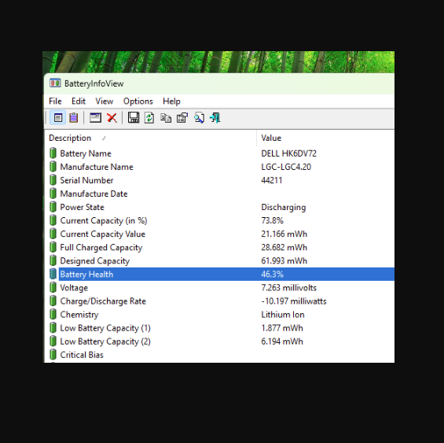Click the 21.166 mWh value
This screenshot has height=443, width=444.
click(284, 234)
